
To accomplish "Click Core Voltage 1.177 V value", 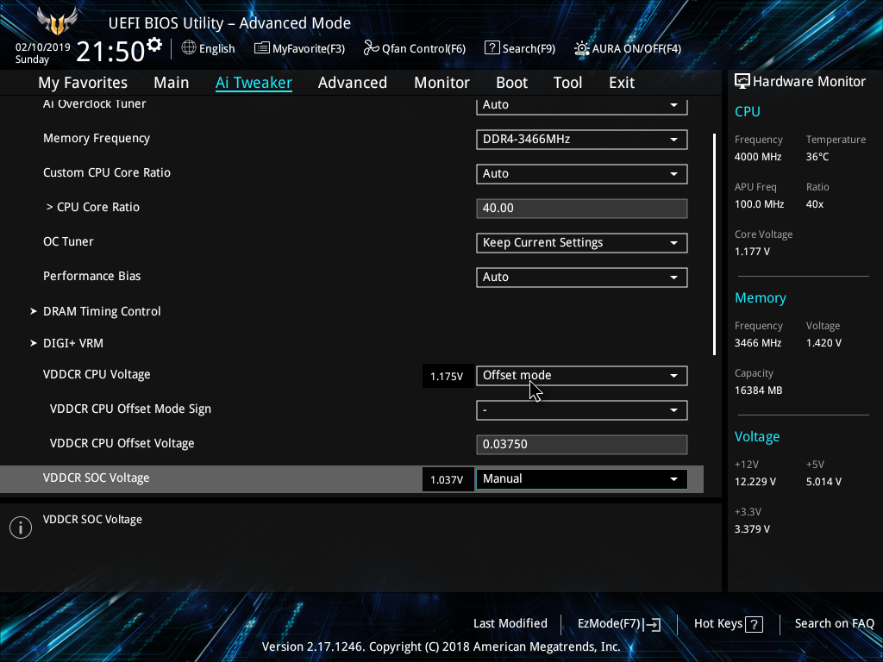I will pyautogui.click(x=752, y=252).
